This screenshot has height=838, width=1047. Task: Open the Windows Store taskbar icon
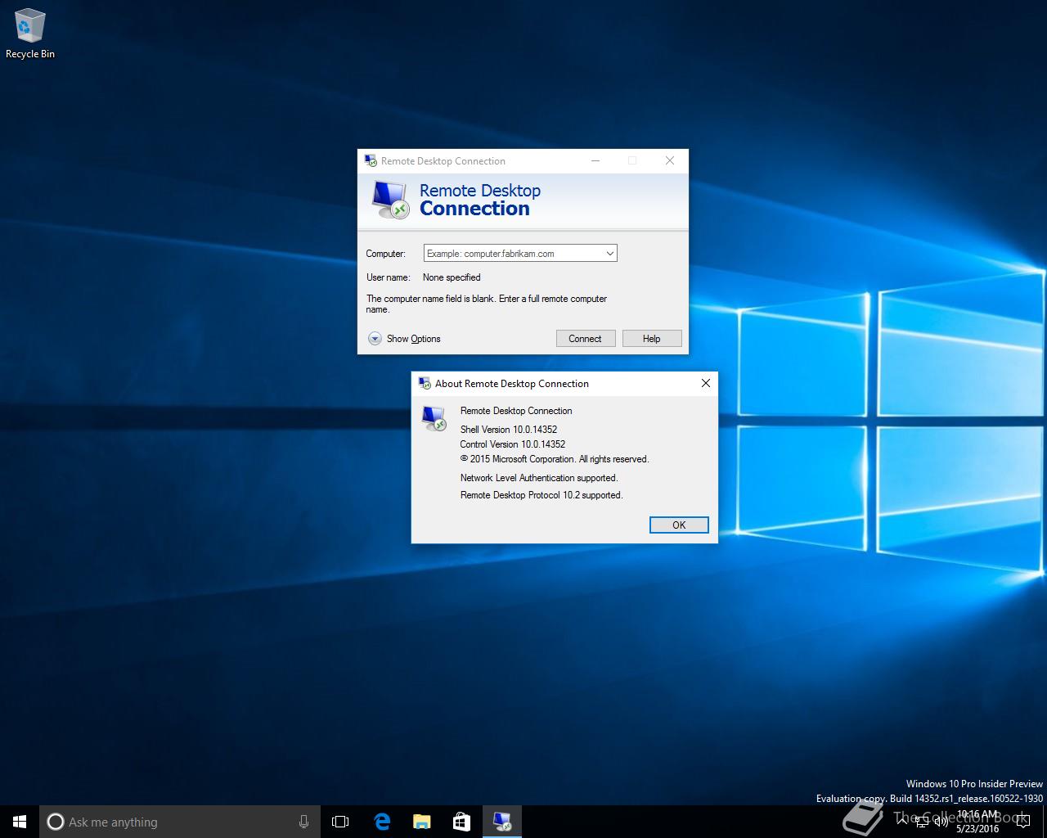(x=461, y=822)
